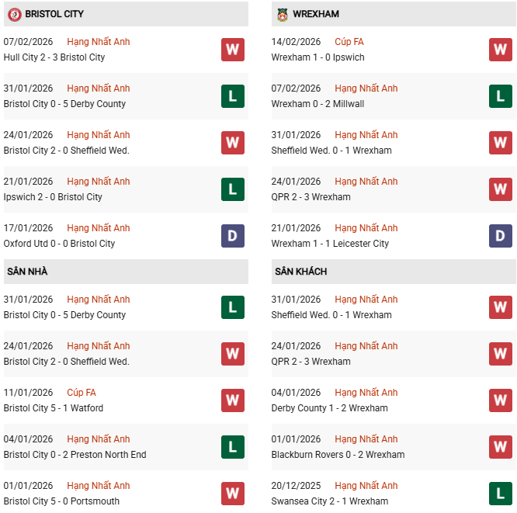The height and width of the screenshot is (513, 517).
Task: Click W badge for Blackburn Rovers 0-2 Wrexham
Action: 500,447
